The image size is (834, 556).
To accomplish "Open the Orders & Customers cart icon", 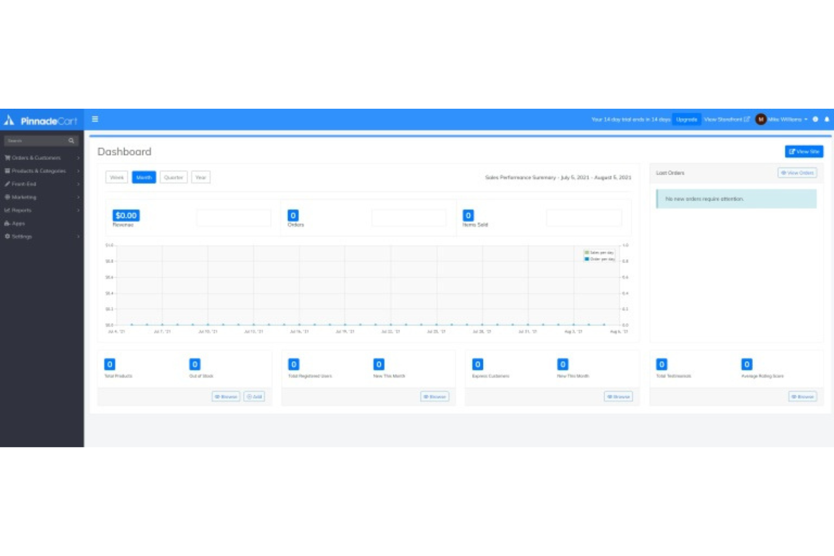I will point(9,158).
